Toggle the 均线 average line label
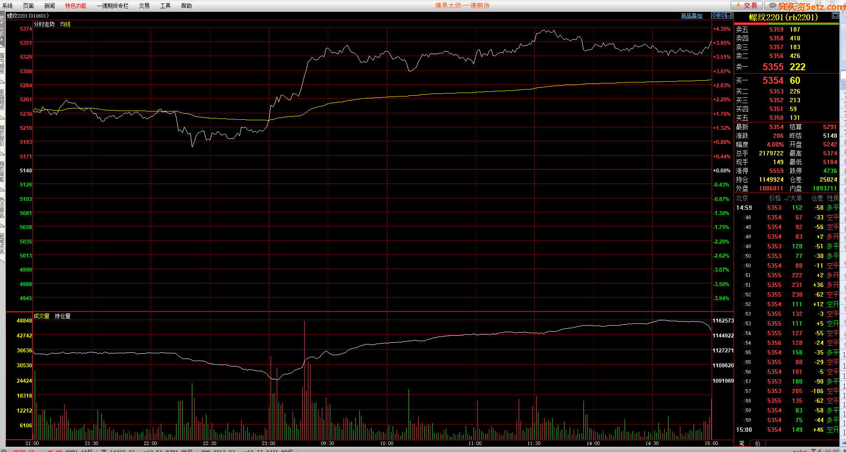Viewport: 846px width, 452px height. pyautogui.click(x=65, y=24)
